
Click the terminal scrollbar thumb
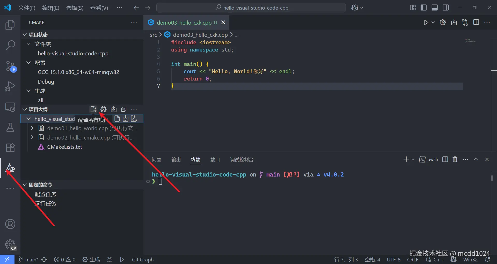[492, 178]
